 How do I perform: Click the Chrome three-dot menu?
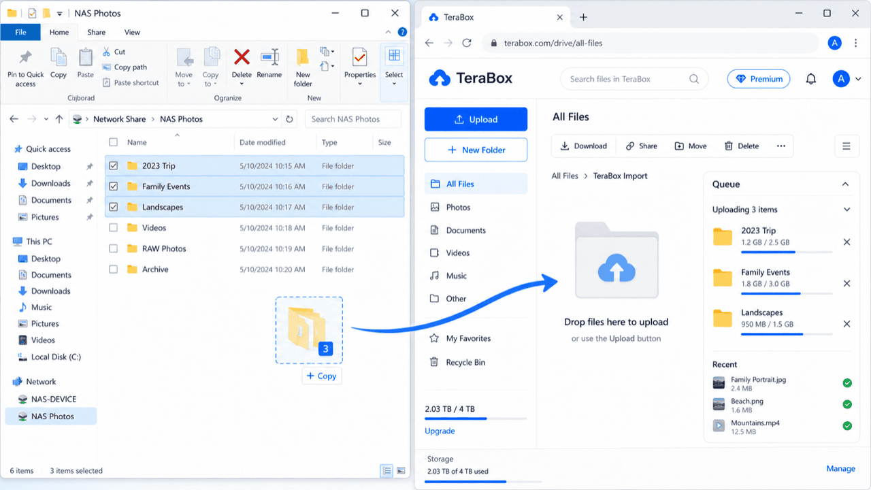tap(855, 43)
